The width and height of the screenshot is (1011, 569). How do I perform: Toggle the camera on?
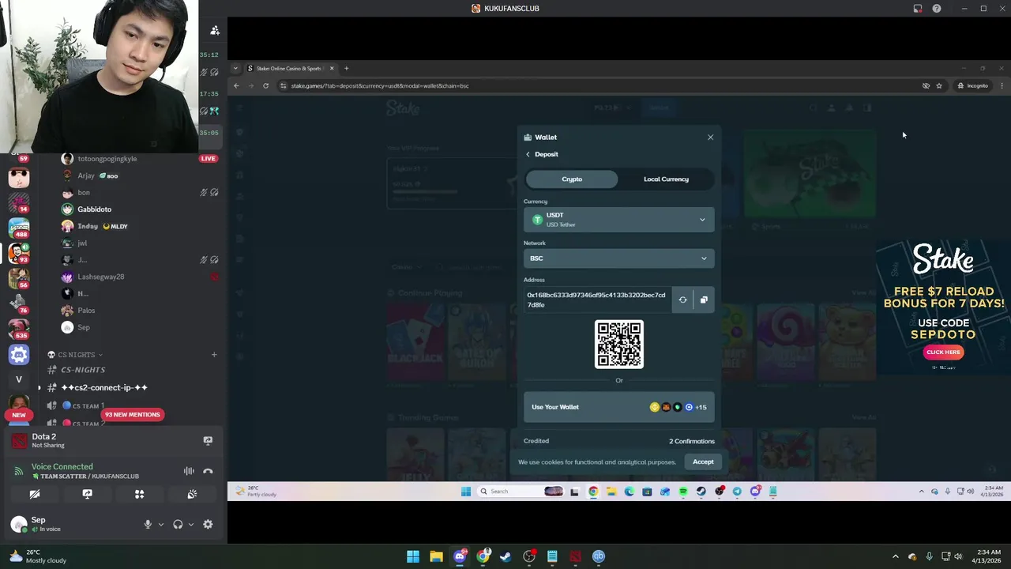pyautogui.click(x=35, y=494)
